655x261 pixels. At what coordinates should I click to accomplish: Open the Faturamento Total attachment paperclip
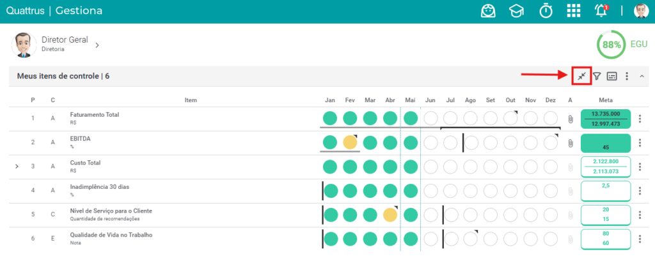pyautogui.click(x=570, y=119)
